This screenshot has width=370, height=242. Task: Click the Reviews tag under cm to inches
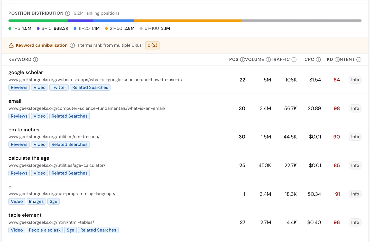(19, 144)
